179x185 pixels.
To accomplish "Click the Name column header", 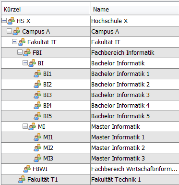I will (135, 9).
